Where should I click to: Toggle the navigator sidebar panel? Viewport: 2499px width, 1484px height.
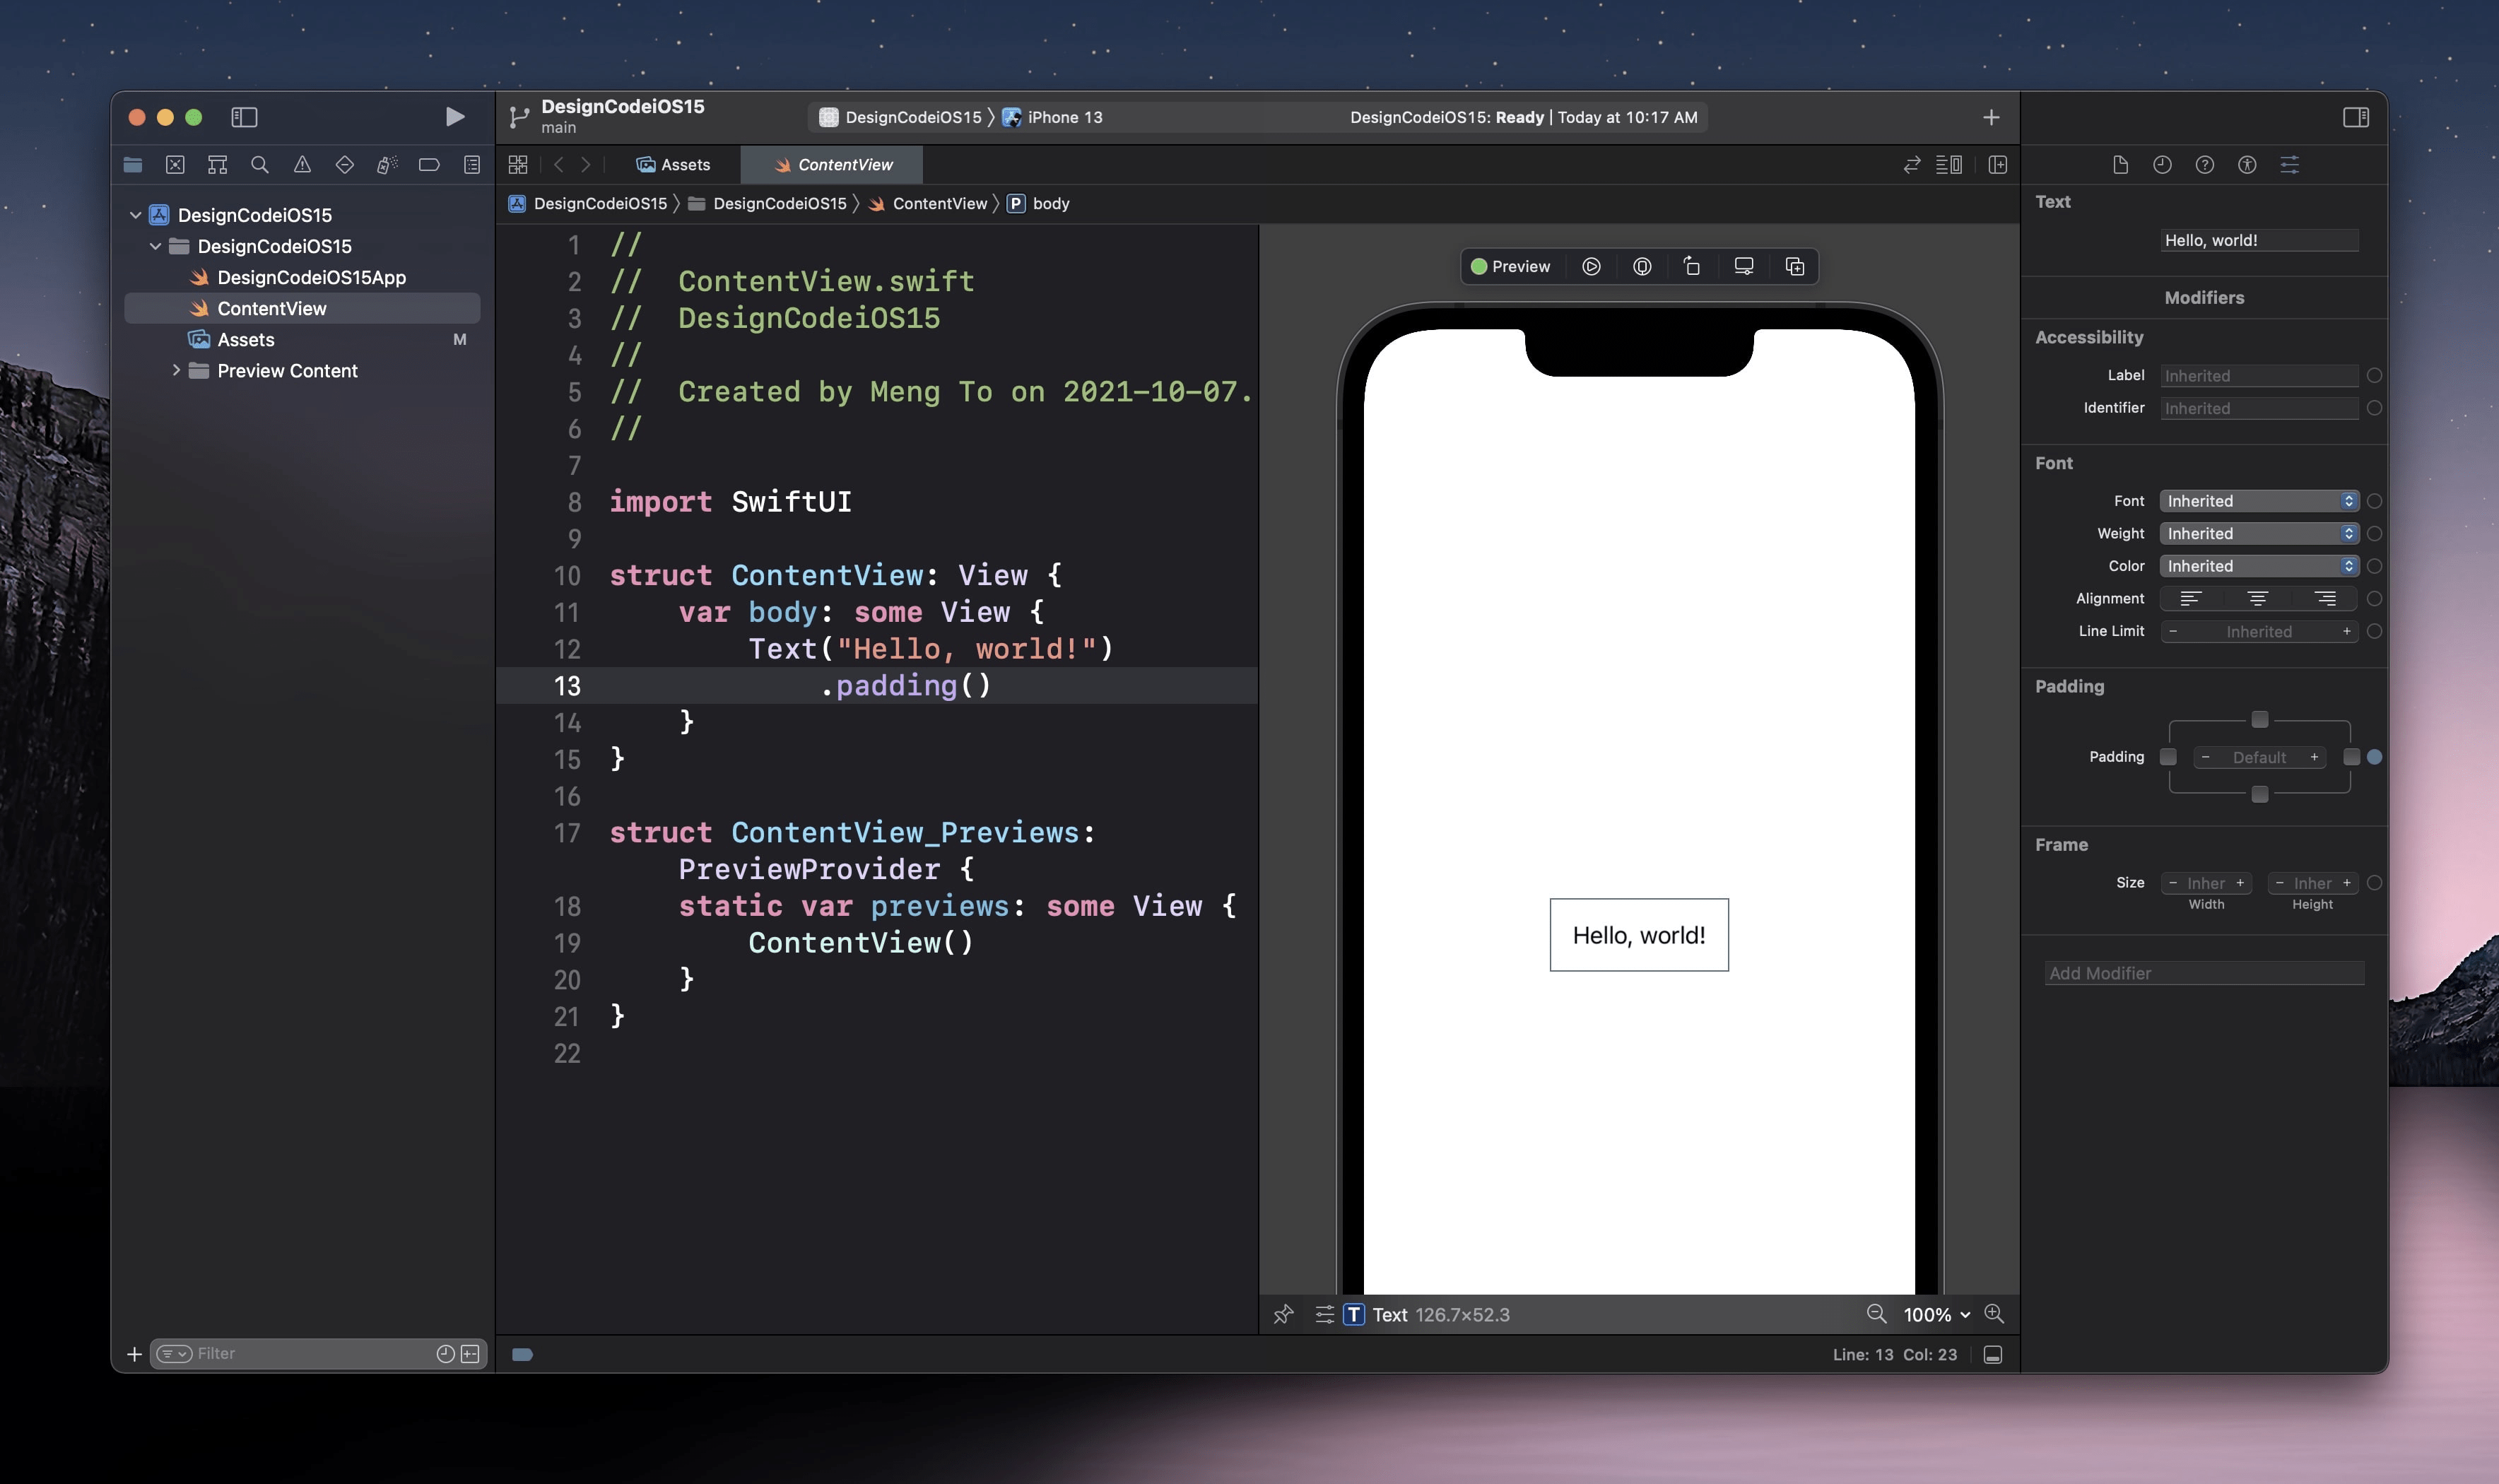[x=244, y=117]
